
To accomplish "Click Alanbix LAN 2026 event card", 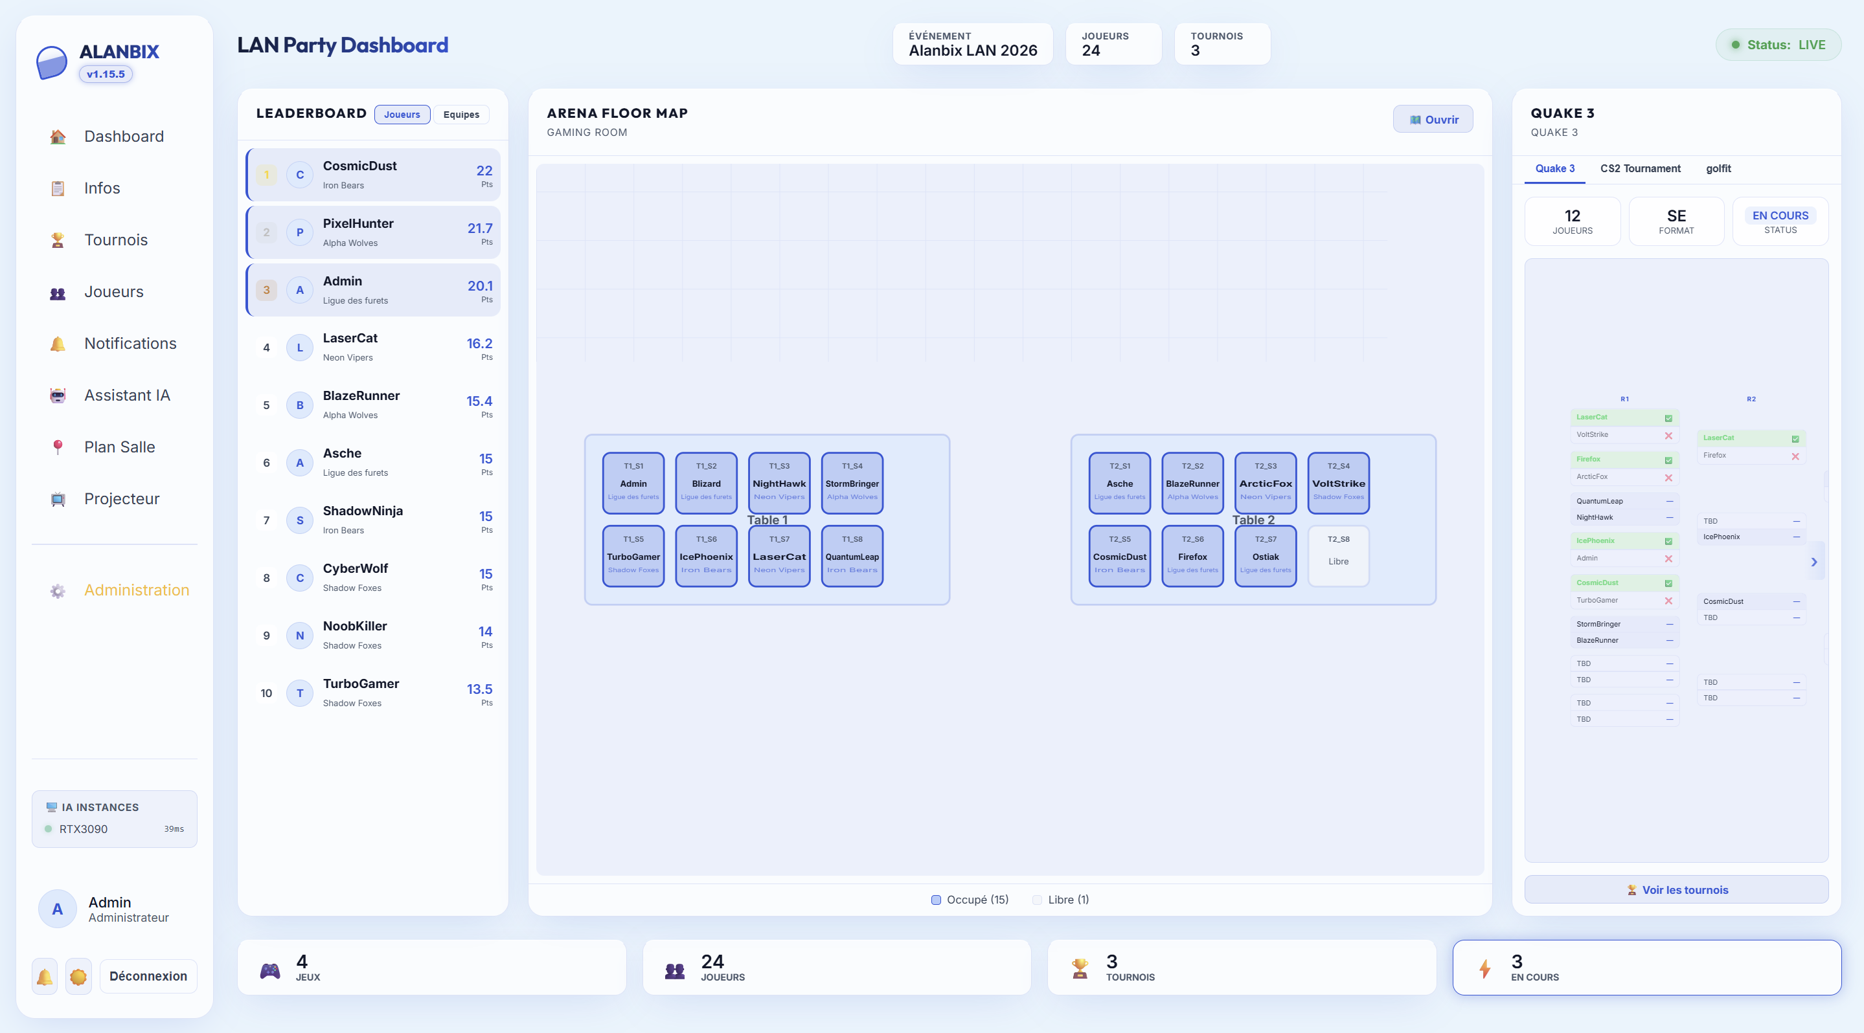I will (x=973, y=44).
